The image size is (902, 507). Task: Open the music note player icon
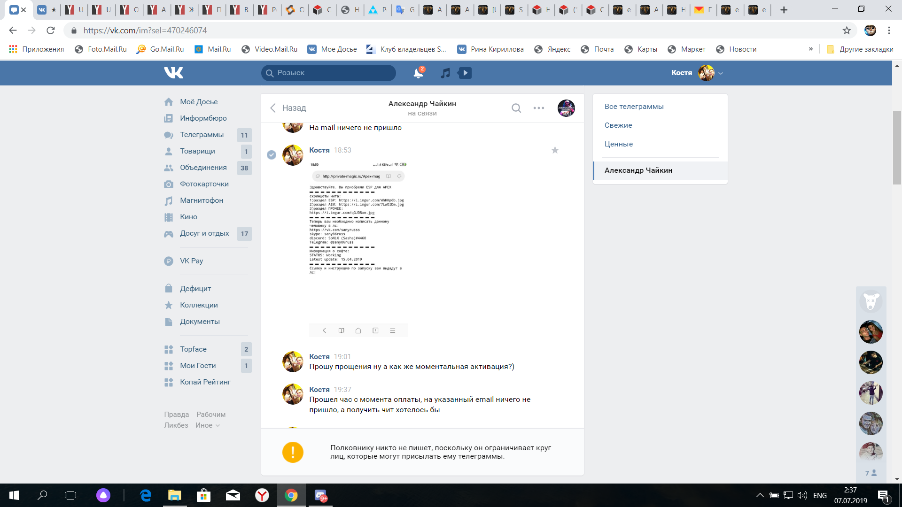(445, 73)
